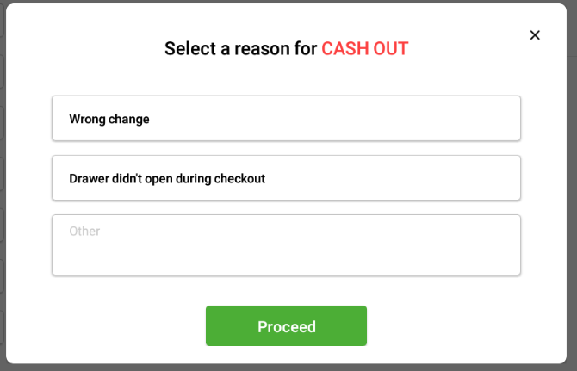Click the "Select a reason for" title

coord(241,48)
